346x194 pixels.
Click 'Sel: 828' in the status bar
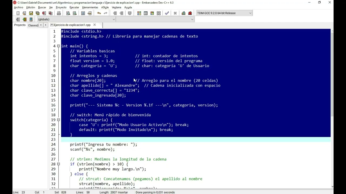point(60,192)
